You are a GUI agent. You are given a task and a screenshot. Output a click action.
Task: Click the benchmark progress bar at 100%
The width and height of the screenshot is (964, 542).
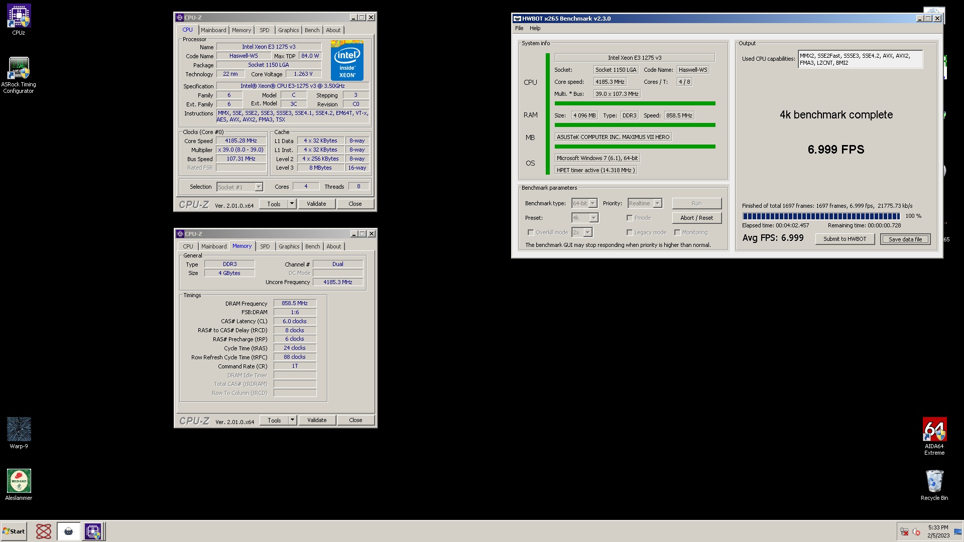pyautogui.click(x=821, y=216)
